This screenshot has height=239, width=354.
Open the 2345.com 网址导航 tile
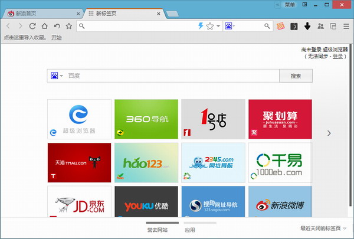pos(213,163)
